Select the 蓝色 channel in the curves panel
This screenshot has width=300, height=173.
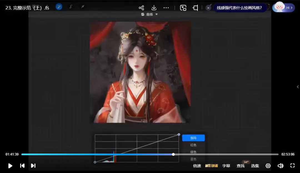[193, 159]
